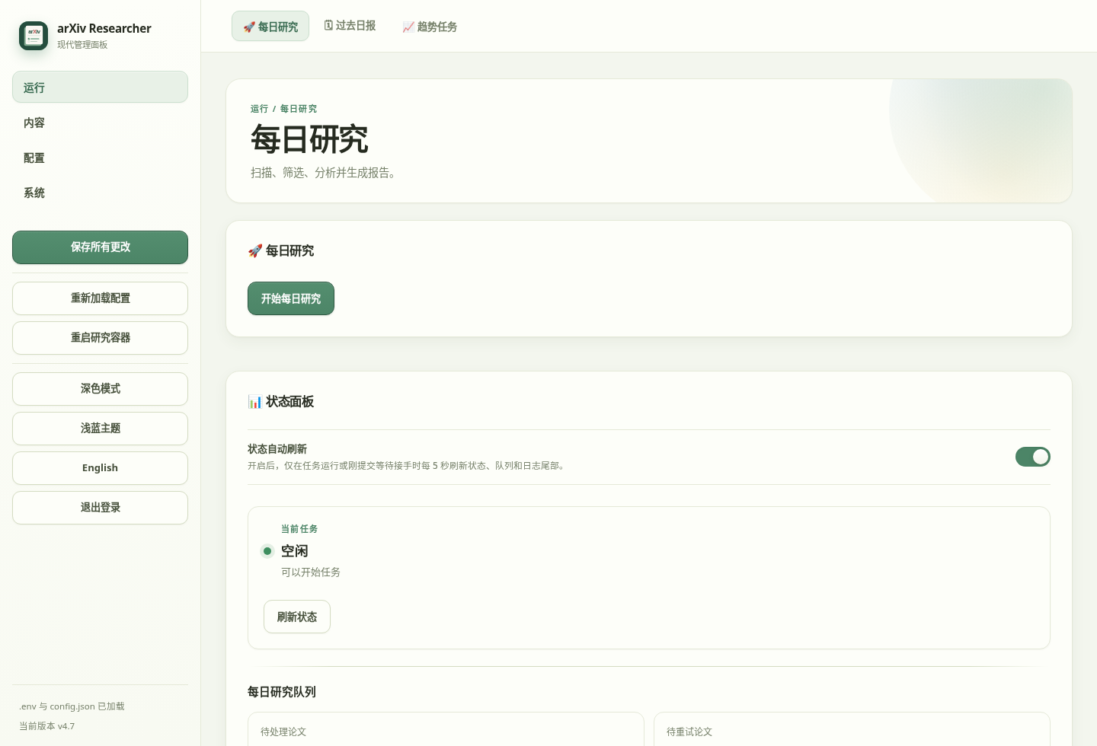Click the 每日研究 breadcrumb text
Viewport: 1097px width, 746px height.
(299, 109)
